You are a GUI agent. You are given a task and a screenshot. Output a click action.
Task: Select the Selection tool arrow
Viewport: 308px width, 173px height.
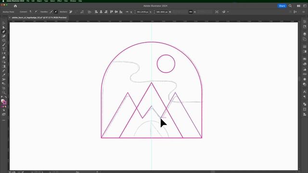[4, 23]
